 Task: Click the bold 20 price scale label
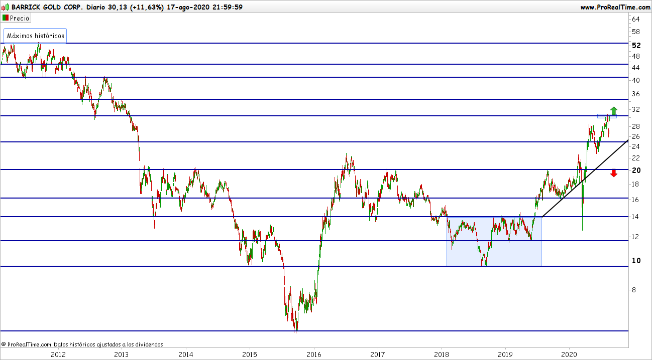635,170
